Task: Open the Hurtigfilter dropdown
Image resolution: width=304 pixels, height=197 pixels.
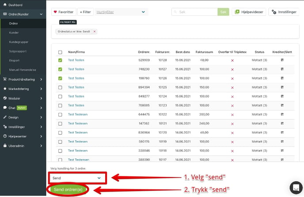Action: pos(121,12)
